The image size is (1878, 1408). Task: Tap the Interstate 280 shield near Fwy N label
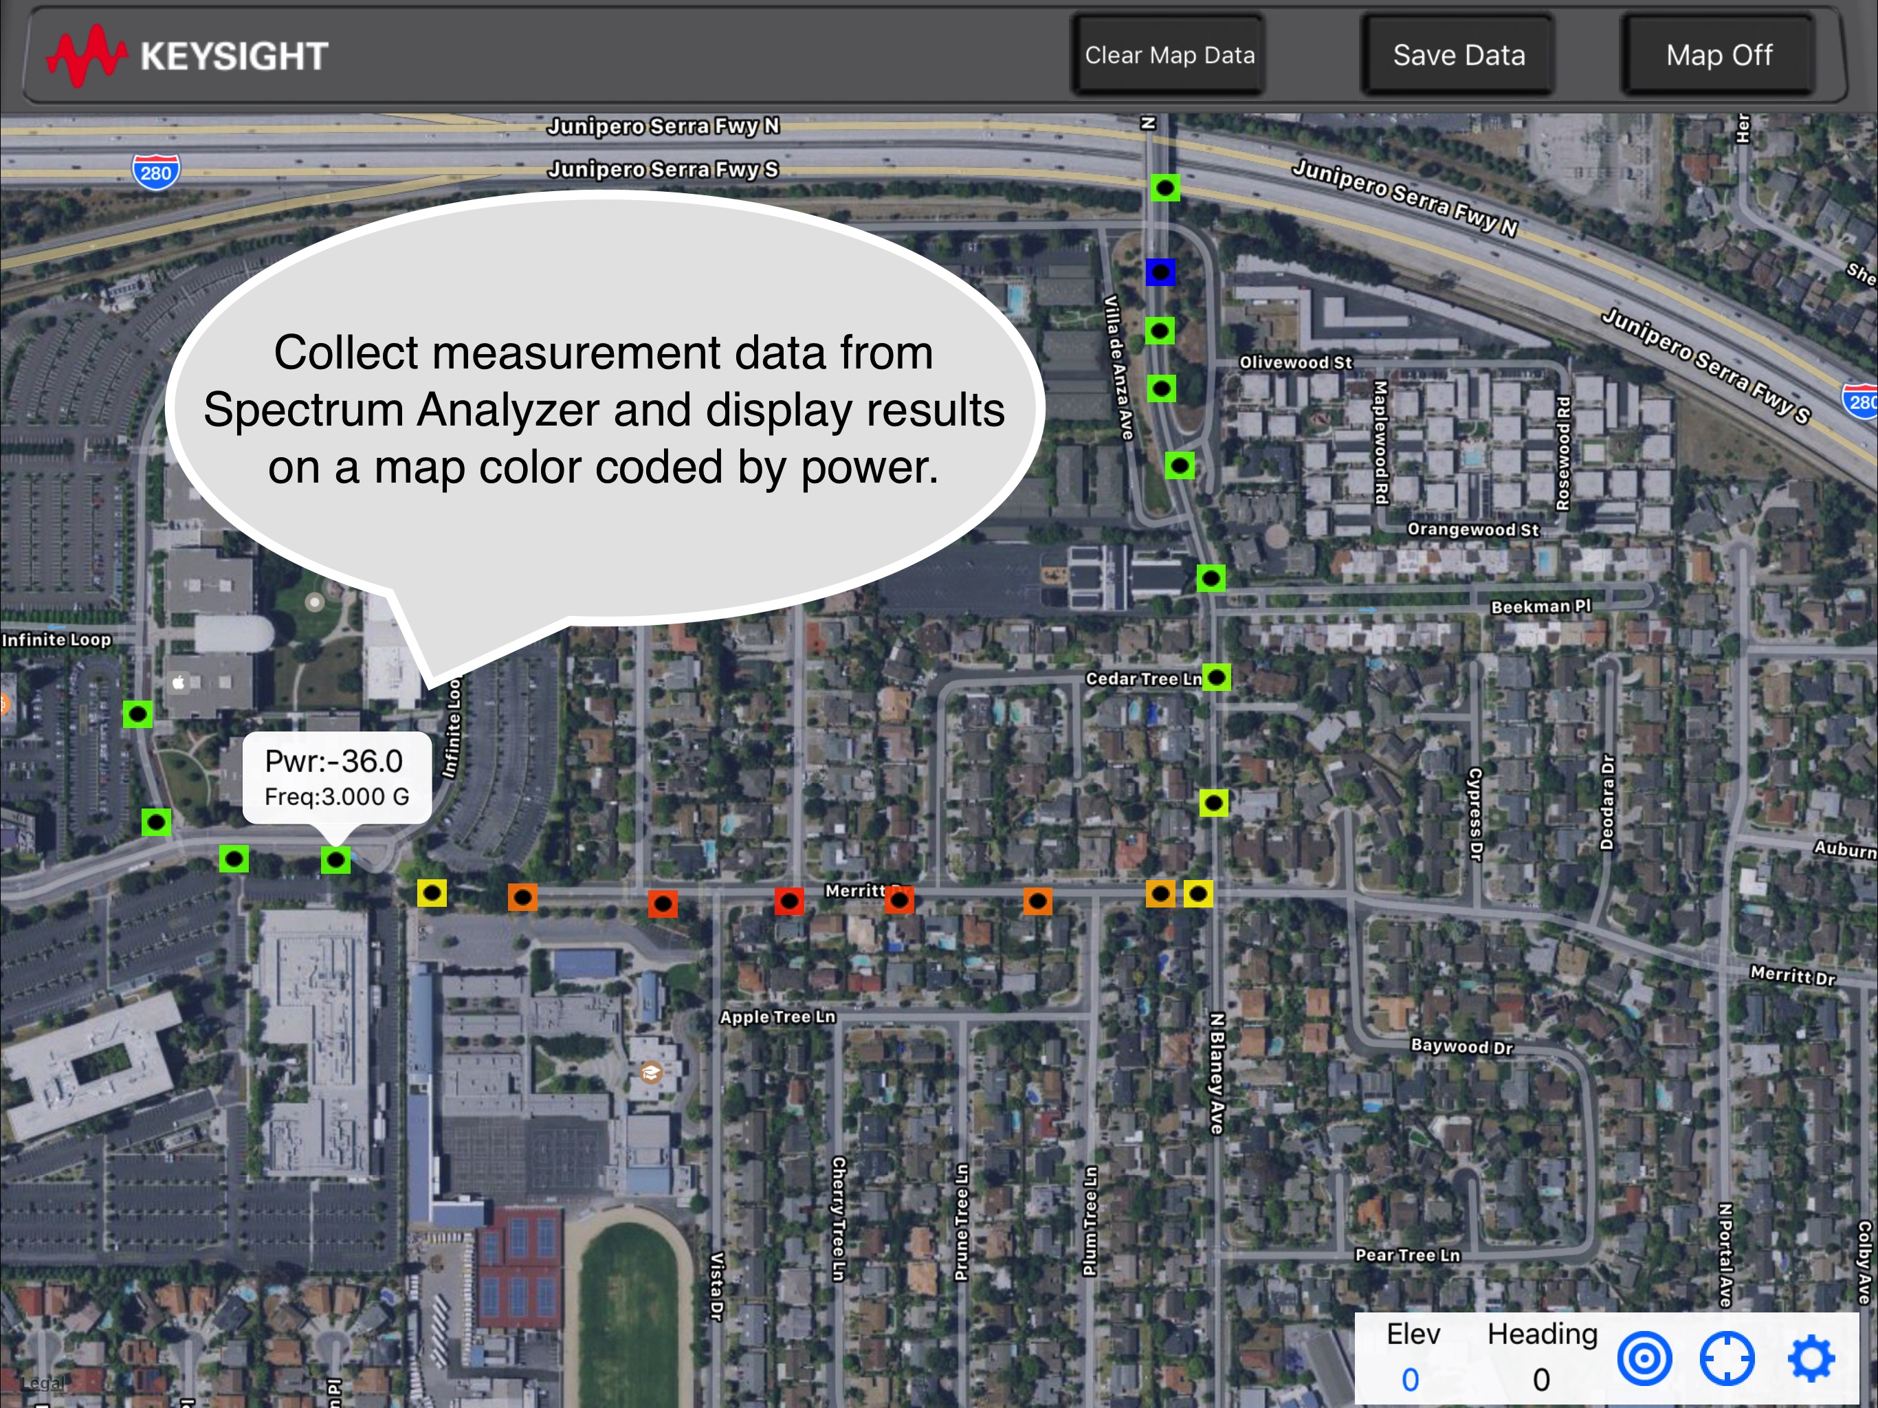[156, 173]
